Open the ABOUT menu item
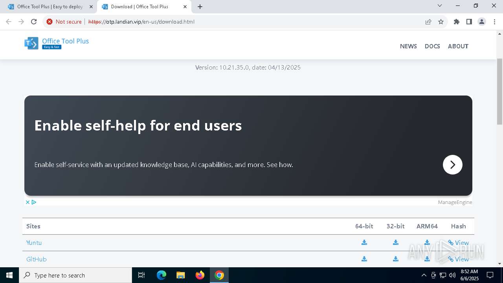503x283 pixels. pyautogui.click(x=458, y=46)
